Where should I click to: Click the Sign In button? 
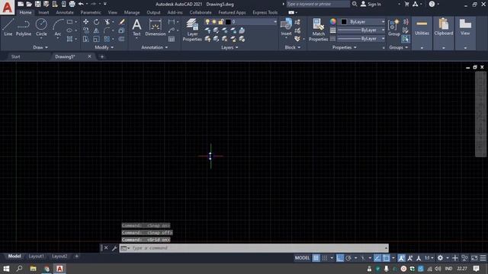pyautogui.click(x=371, y=4)
